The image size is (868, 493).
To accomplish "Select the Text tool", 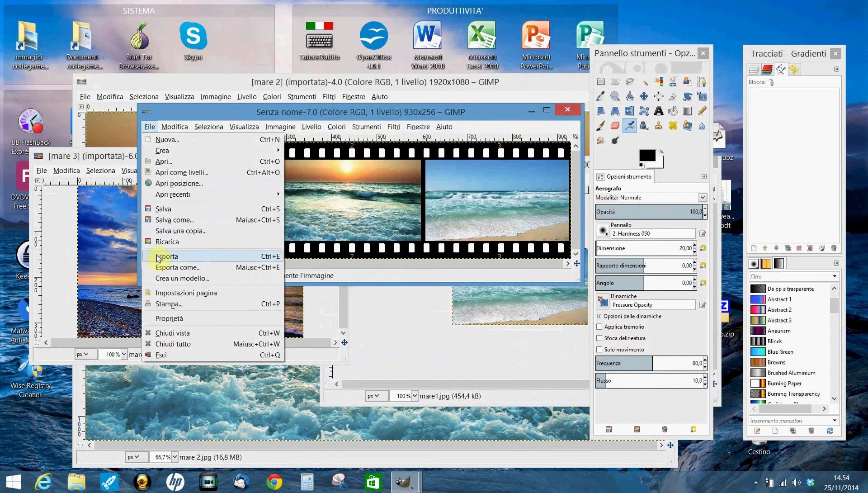I will 659,111.
